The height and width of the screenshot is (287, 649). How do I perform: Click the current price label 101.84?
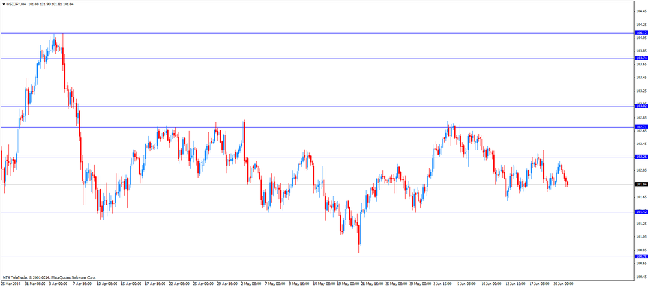[642, 184]
